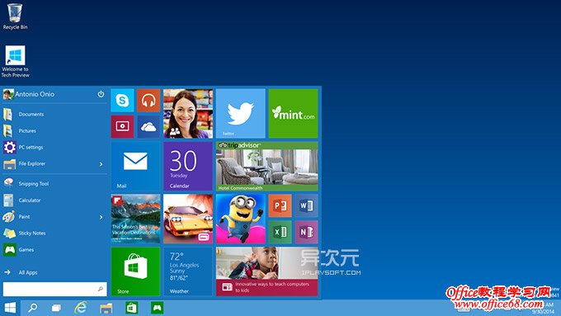Open Antonio Onio user account menu
The image size is (561, 316).
(x=29, y=94)
